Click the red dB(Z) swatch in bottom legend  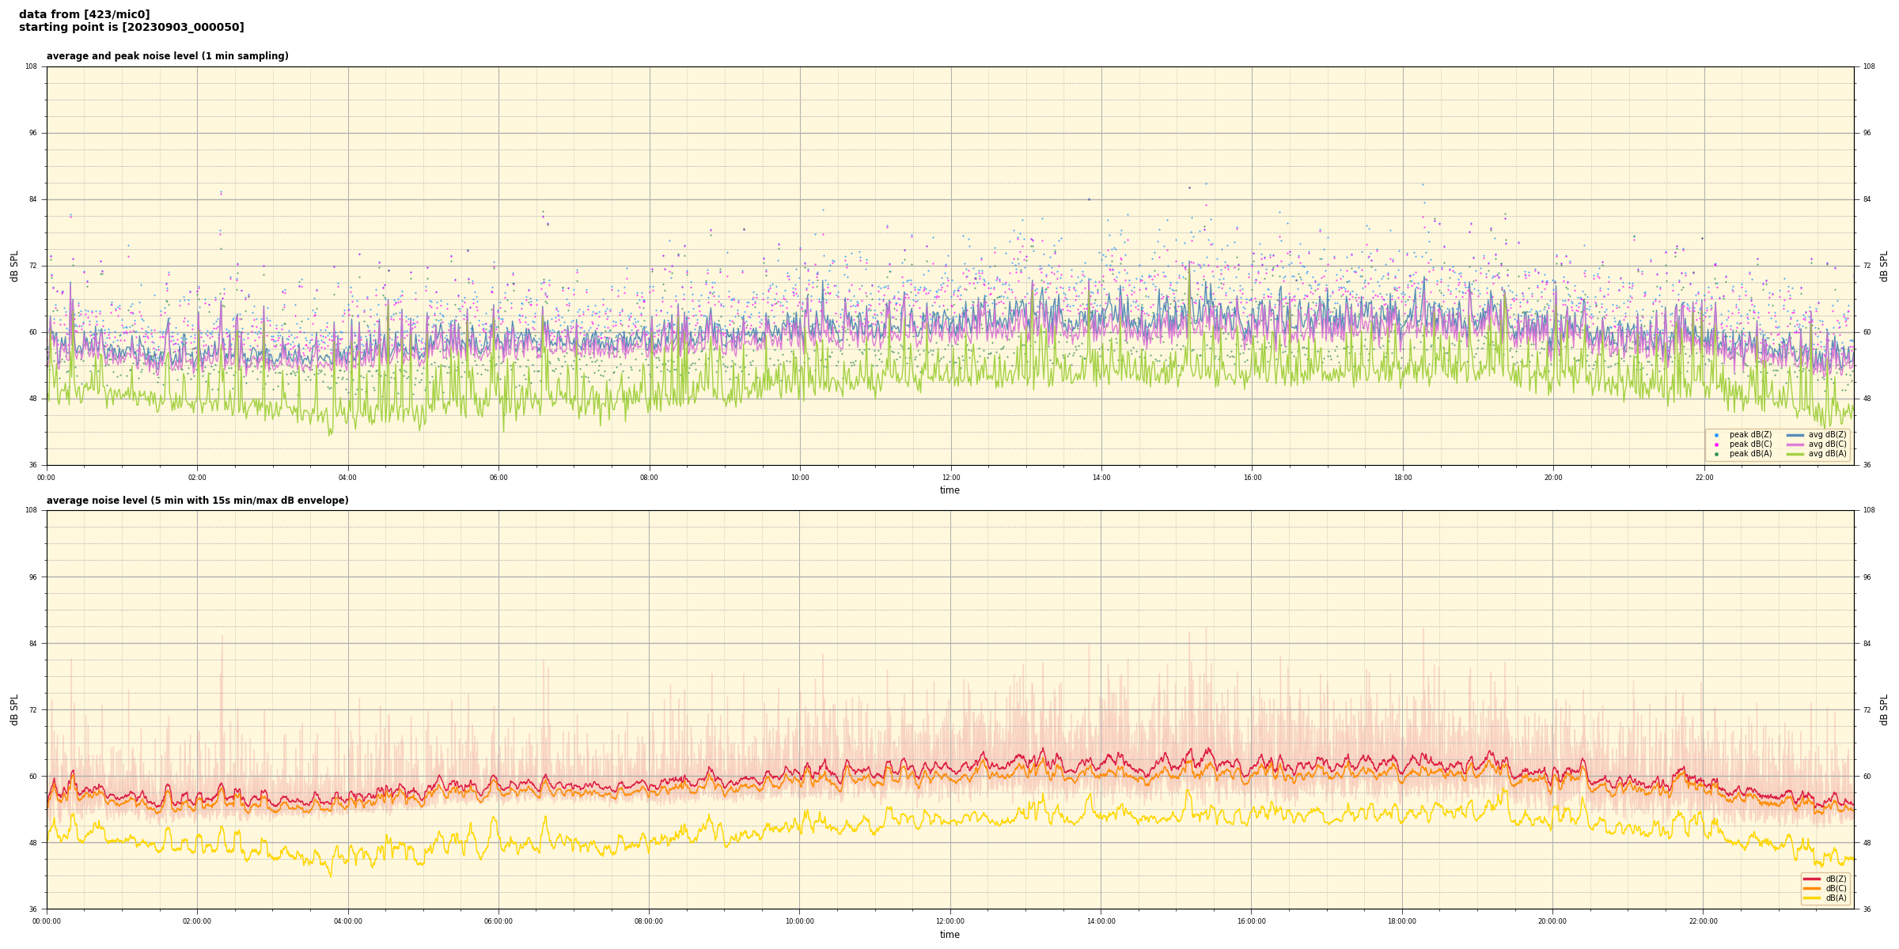(x=1812, y=879)
